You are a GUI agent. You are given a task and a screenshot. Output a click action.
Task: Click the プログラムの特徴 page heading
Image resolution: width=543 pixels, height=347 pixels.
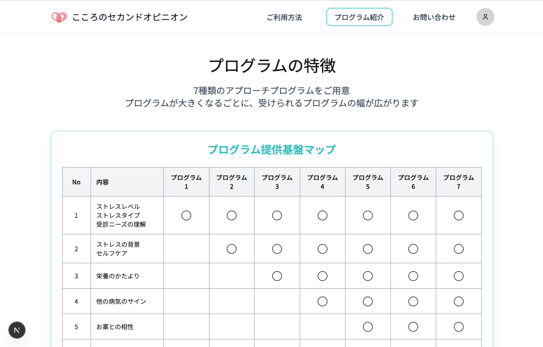tap(271, 66)
